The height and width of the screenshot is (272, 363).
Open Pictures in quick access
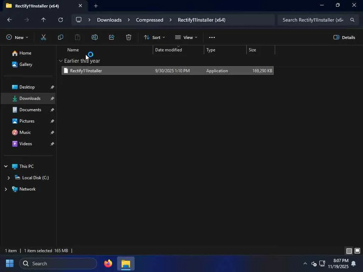tap(27, 121)
